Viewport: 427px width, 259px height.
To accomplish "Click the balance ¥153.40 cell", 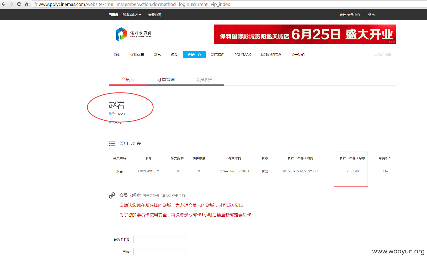I will point(352,171).
